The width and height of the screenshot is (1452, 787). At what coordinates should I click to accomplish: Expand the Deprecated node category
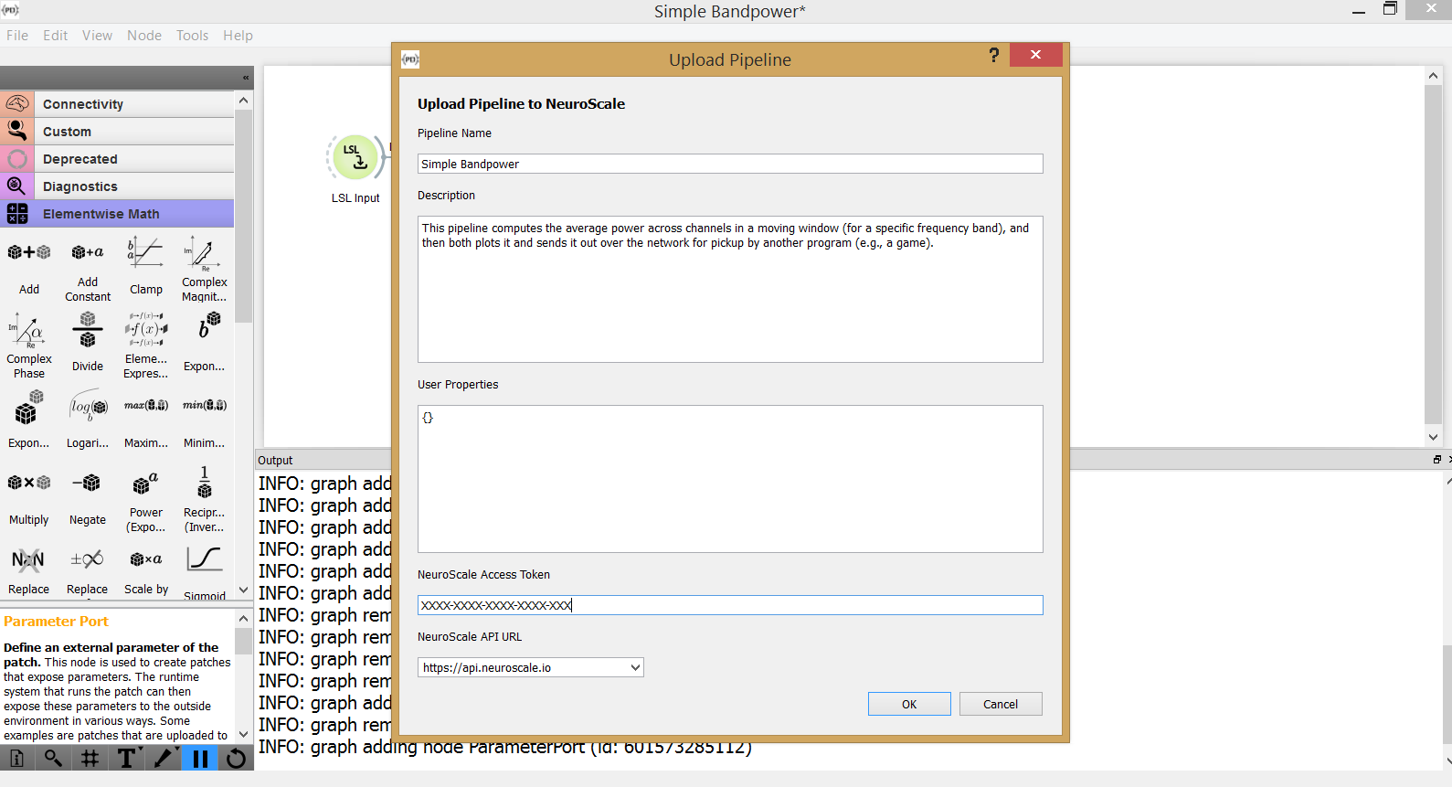(117, 159)
